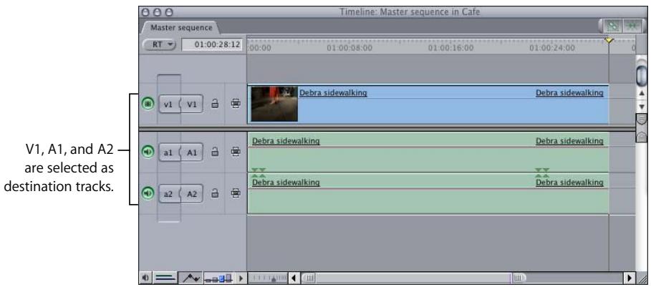Screen dimensions: 651x287
Task: Choose a track height setting
Action: [x=219, y=278]
